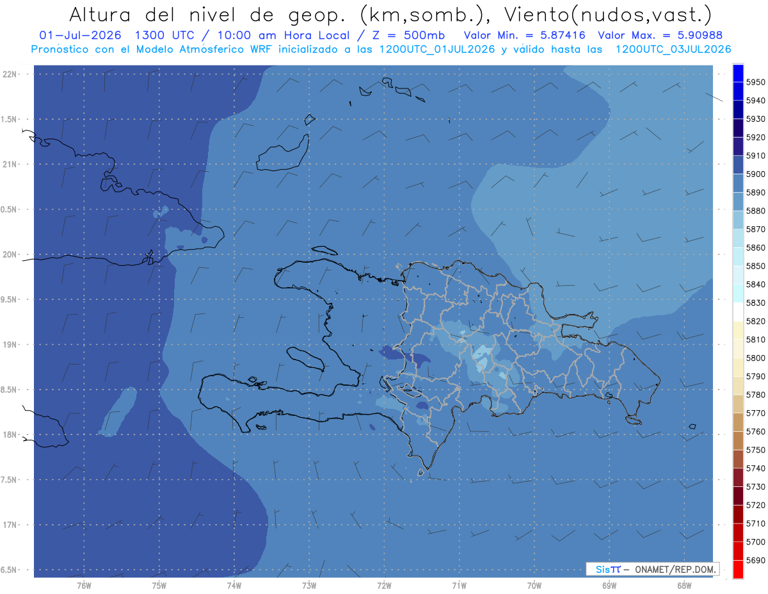Click the bright red swatch below 5690
This screenshot has height=594, width=768.
[x=738, y=569]
